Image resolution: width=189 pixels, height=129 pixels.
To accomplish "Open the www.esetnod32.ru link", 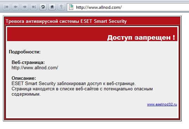I will point(162,104).
